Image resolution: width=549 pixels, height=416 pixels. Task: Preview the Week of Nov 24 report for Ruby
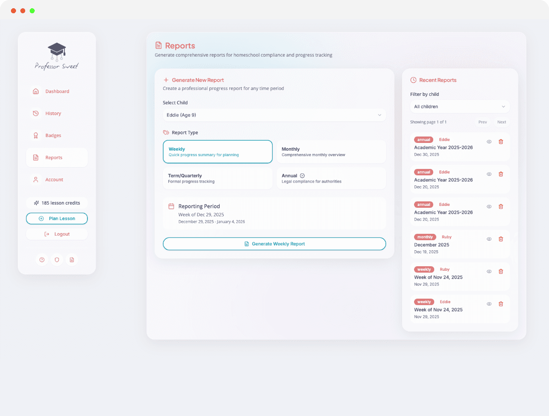[x=489, y=271]
